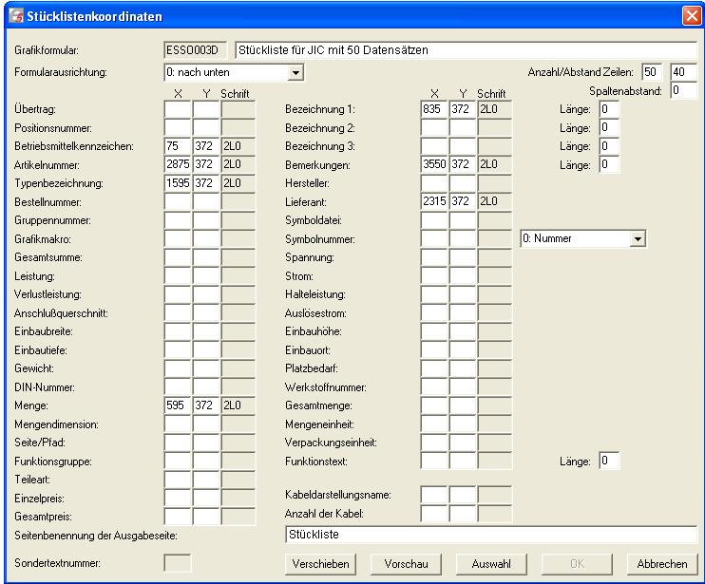Screen dimensions: 705x584
Task: Click the Einbauort X field
Action: click(434, 350)
